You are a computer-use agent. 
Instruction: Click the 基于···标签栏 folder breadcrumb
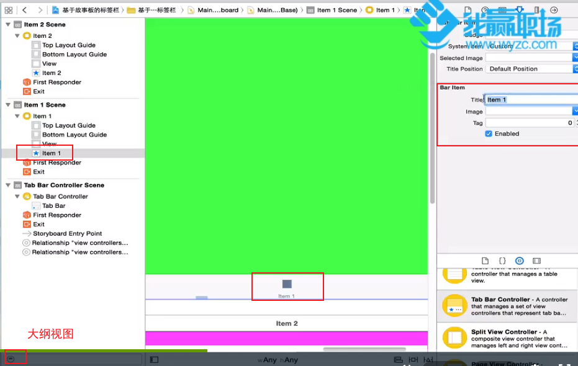[151, 10]
